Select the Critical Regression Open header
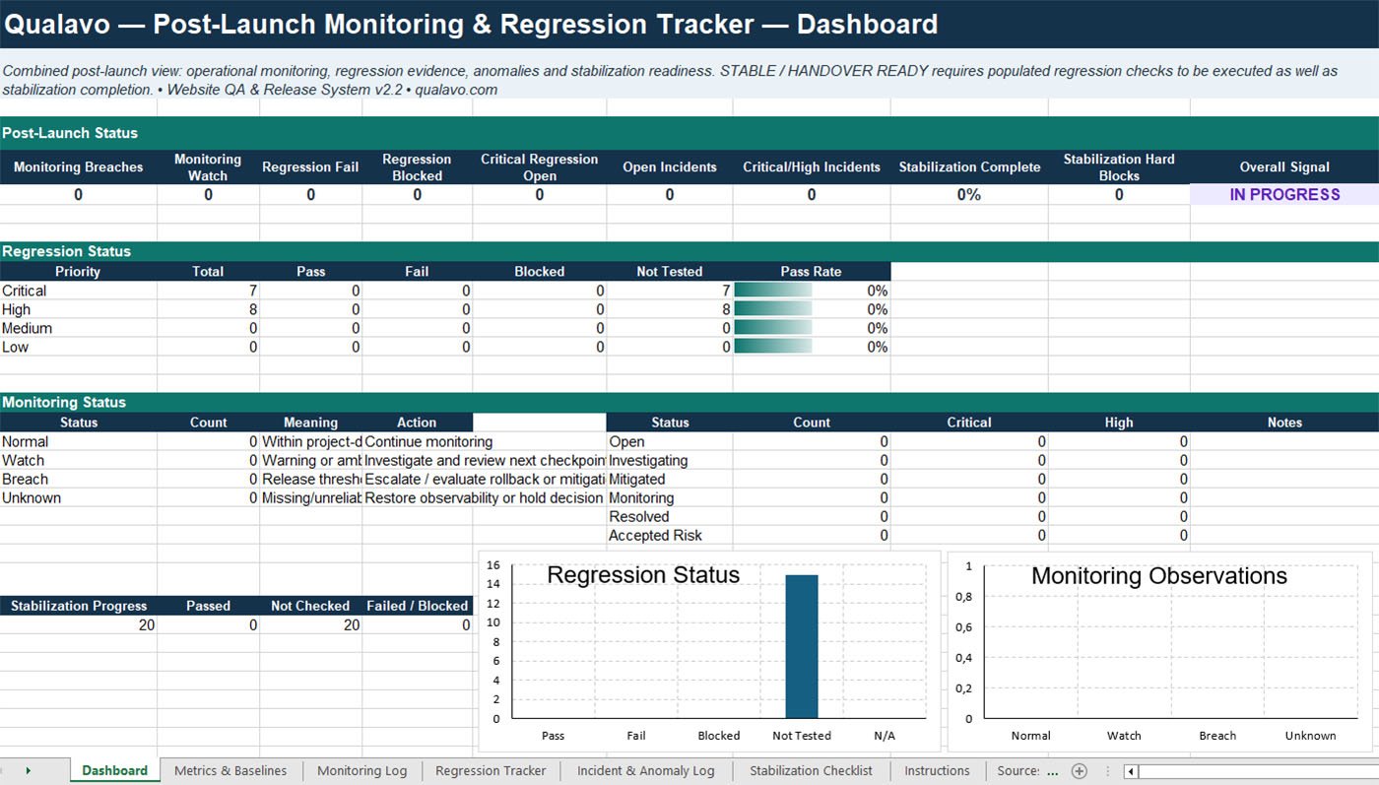The height and width of the screenshot is (785, 1379). point(540,167)
